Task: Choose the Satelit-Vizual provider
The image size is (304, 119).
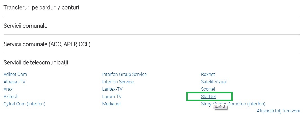Action: coord(214,82)
